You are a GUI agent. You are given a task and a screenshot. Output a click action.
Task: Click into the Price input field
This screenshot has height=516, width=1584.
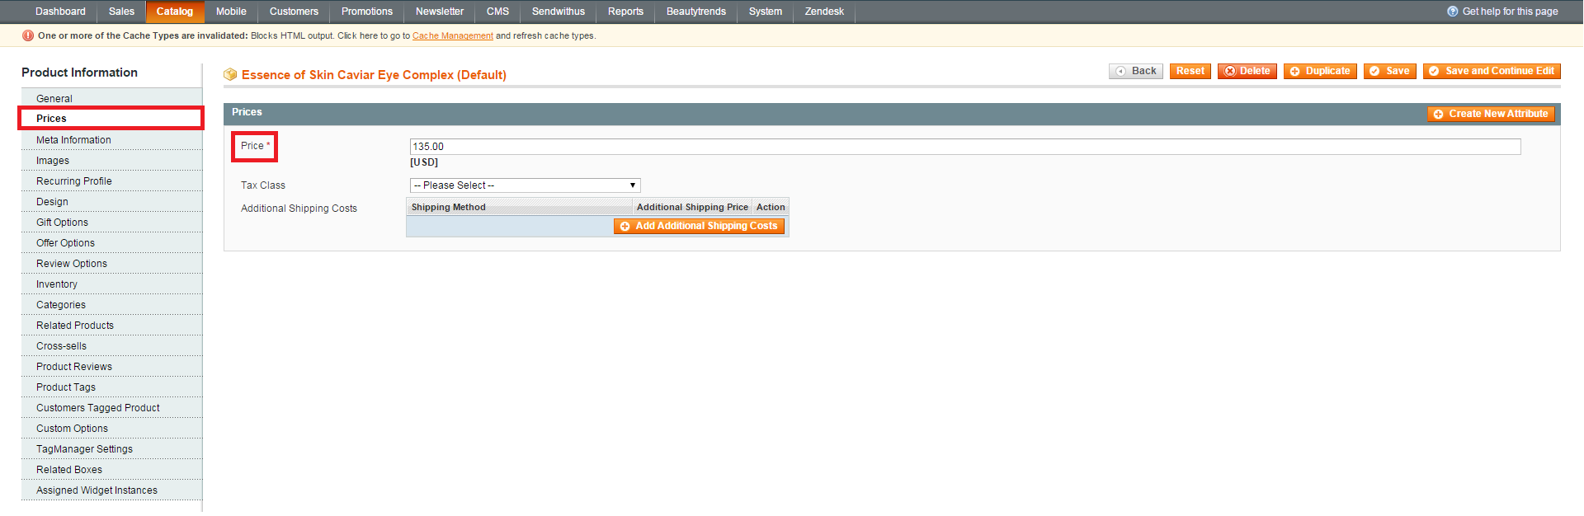965,147
